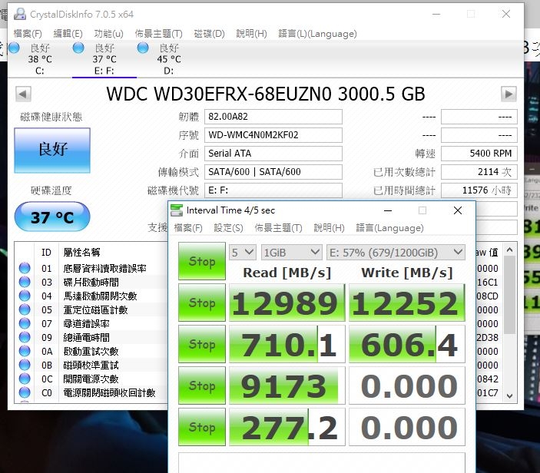This screenshot has width=540, height=473.
Task: Click the serial field WD-WMC4N0M2KF02
Action: [x=273, y=135]
